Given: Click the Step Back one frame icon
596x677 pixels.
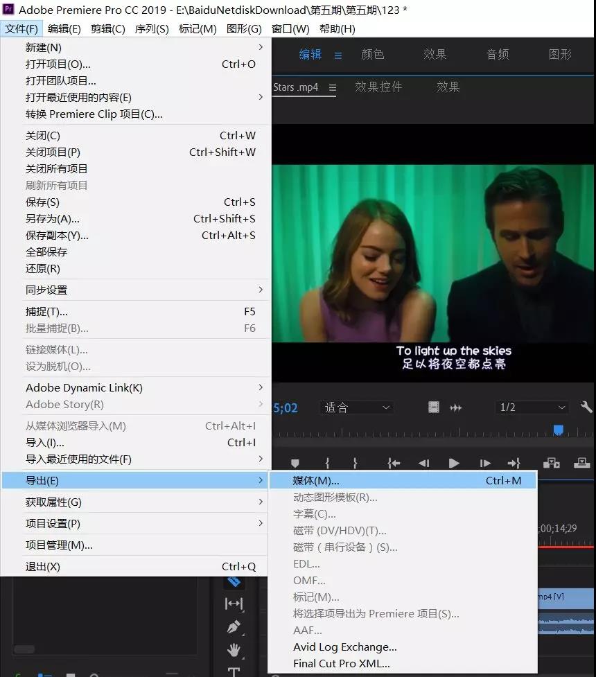Looking at the screenshot, I should coord(423,464).
